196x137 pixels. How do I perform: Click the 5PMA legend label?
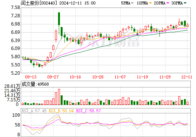coord(126,3)
